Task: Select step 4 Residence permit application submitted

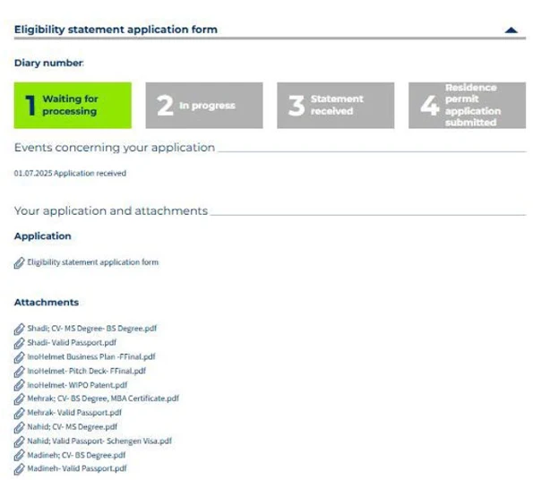Action: click(x=467, y=106)
